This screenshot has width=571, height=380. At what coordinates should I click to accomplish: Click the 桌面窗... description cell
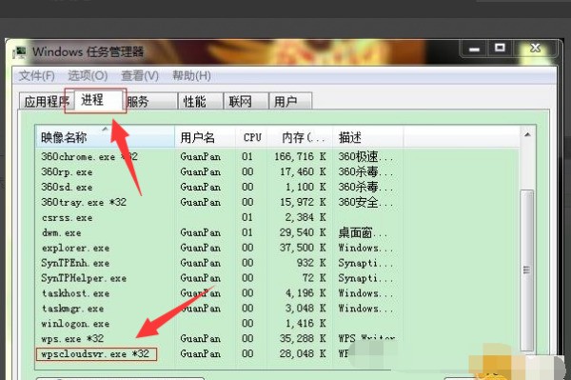[x=363, y=232]
